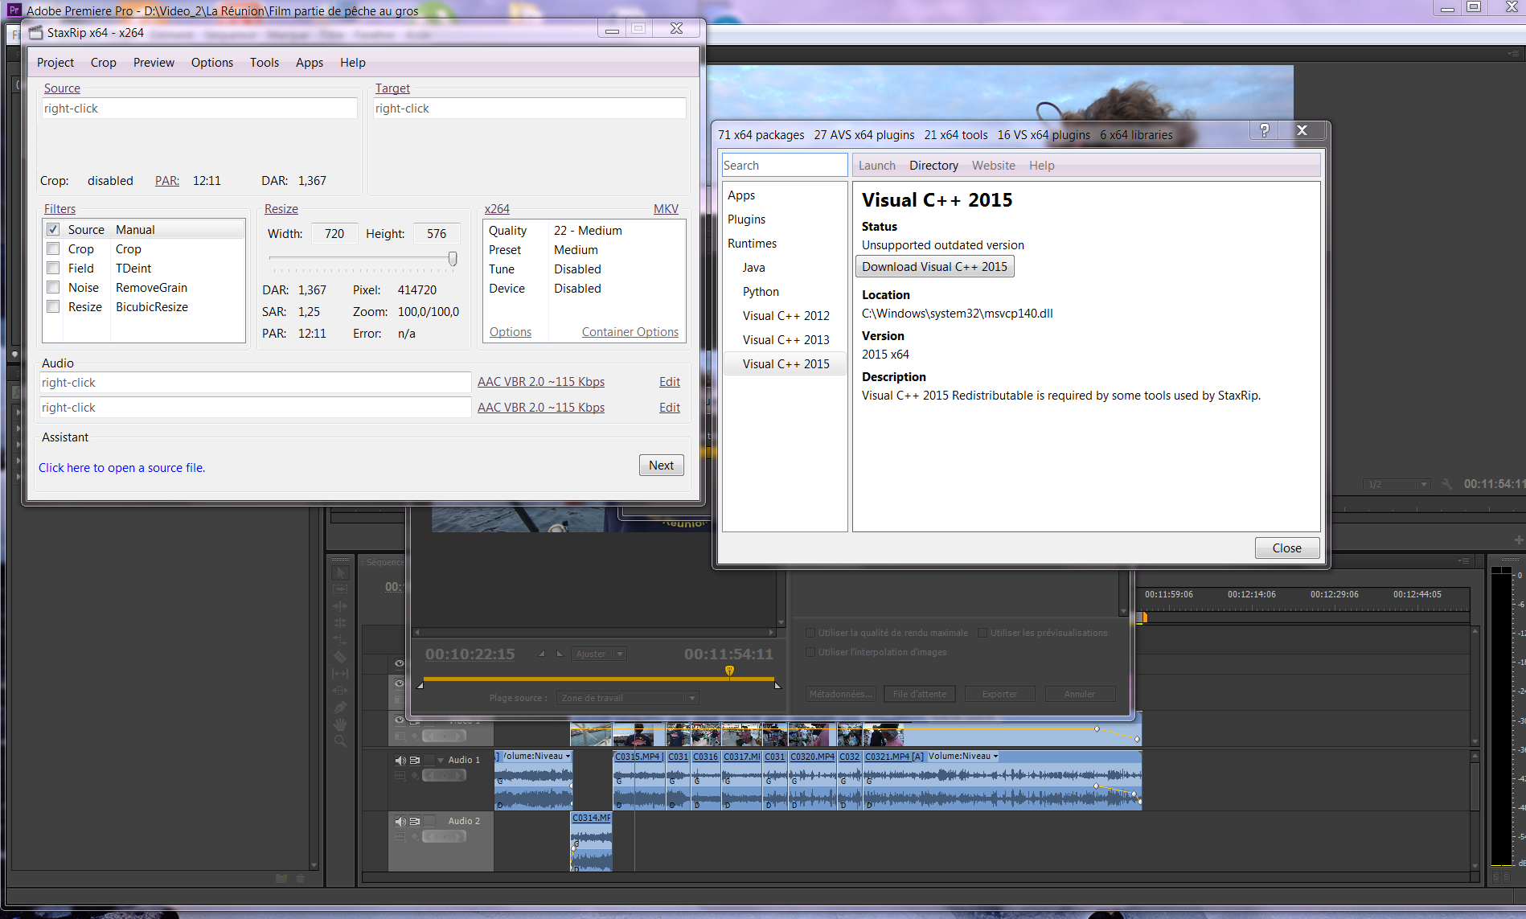The image size is (1526, 919).
Task: Click the set out-point icon left of Ajuster
Action: (560, 654)
